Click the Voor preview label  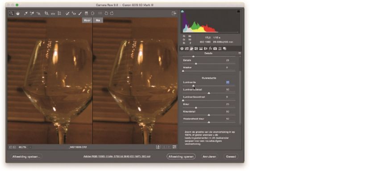87,20
